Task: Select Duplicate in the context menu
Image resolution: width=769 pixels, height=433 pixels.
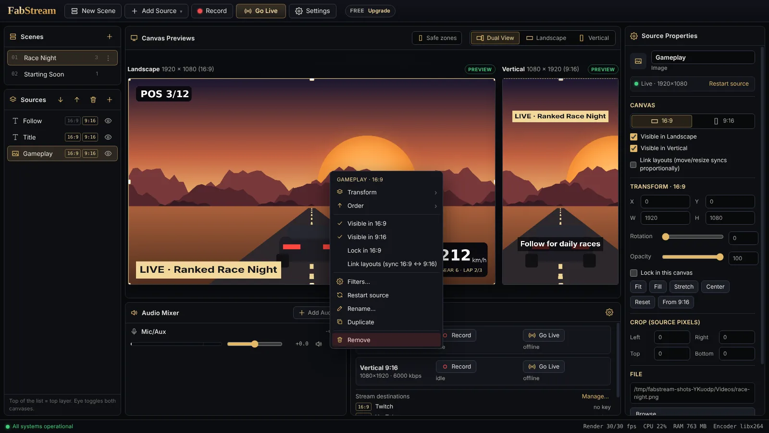Action: 386,322
